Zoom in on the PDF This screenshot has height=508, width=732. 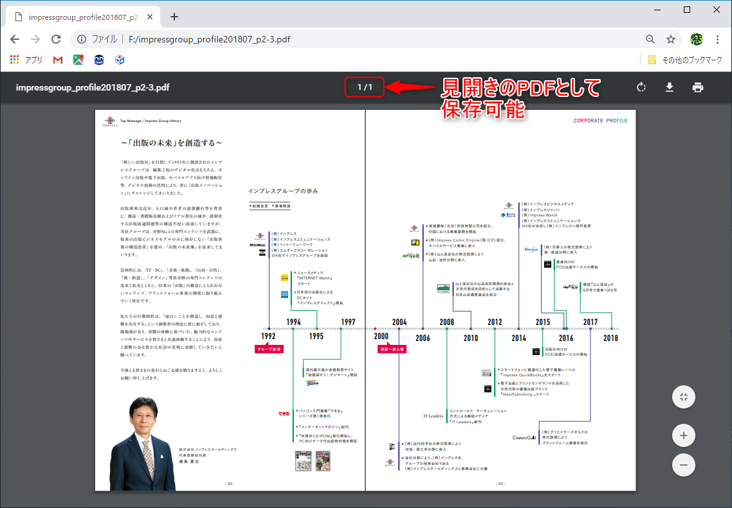click(683, 435)
